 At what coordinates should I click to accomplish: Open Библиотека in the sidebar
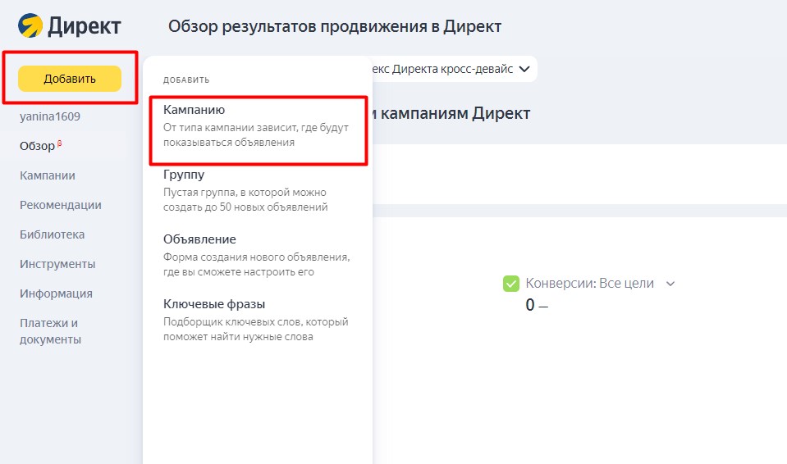pos(52,234)
